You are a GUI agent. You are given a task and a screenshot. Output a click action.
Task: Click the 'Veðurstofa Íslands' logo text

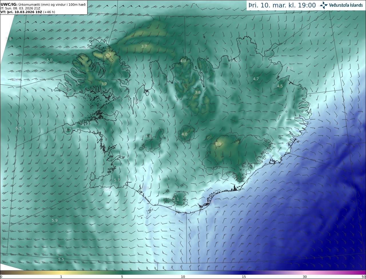pos(346,5)
